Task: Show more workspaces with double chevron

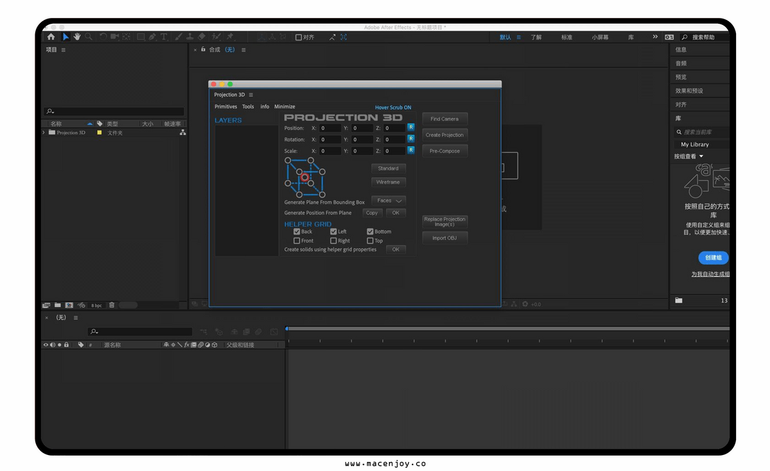Action: coord(655,37)
